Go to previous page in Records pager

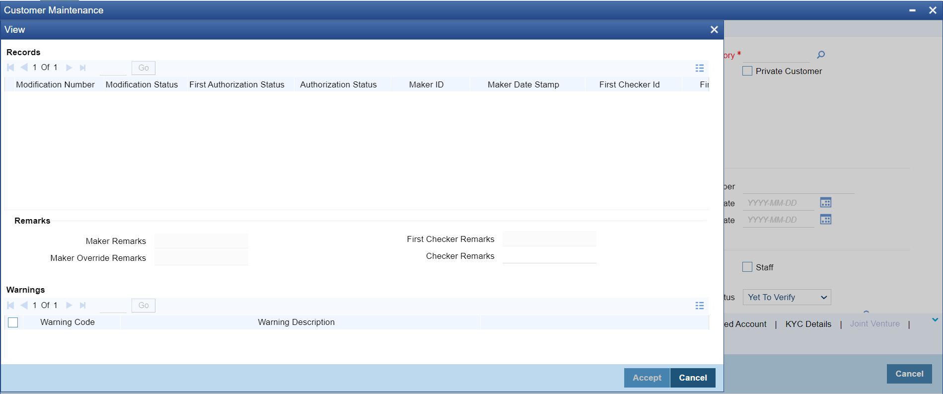point(24,68)
